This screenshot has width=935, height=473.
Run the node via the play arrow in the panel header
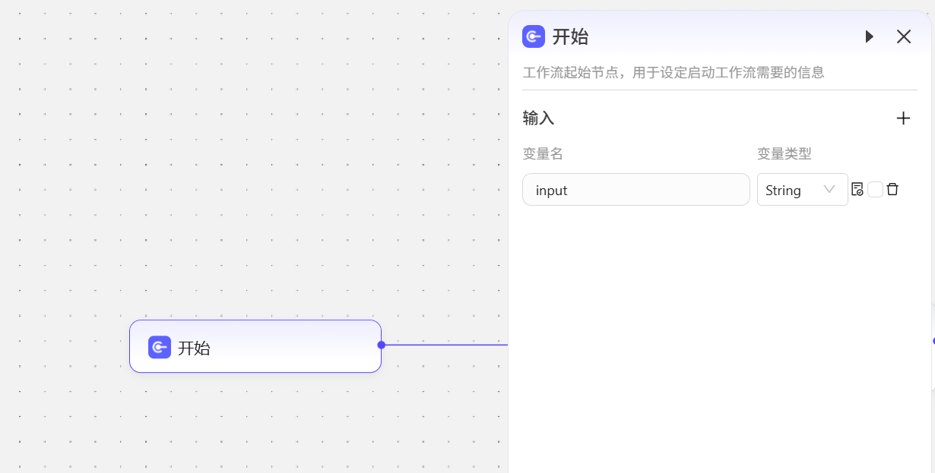(869, 36)
